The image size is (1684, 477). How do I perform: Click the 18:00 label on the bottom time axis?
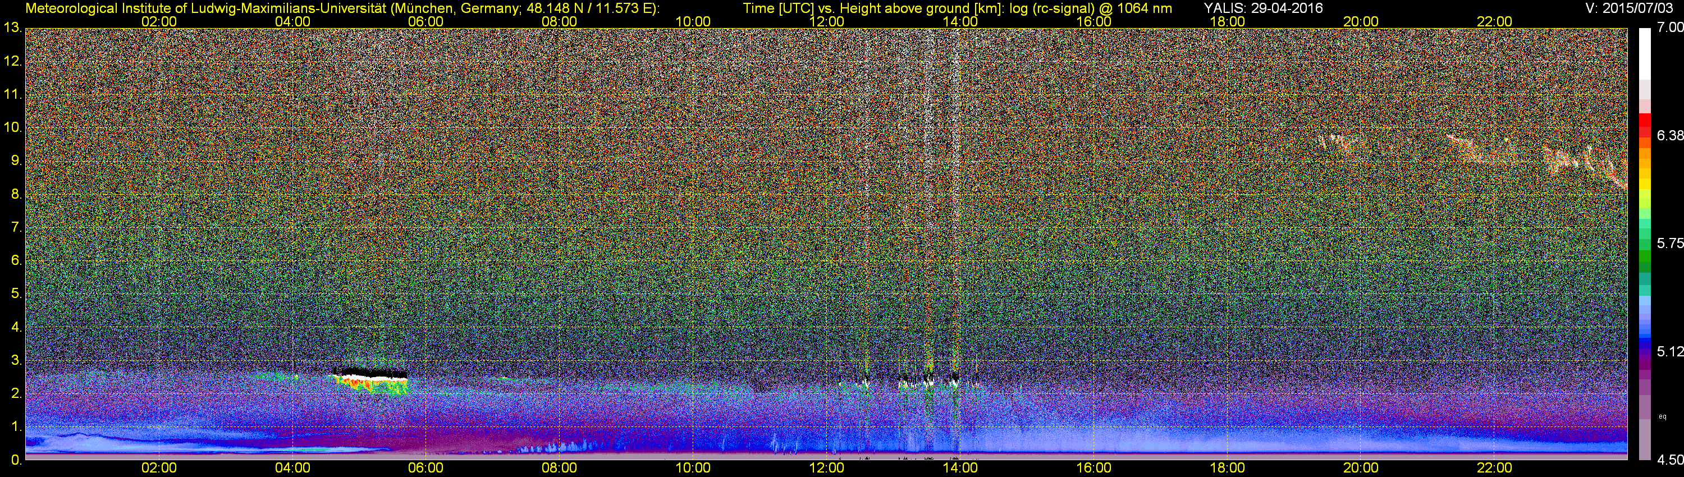coord(1227,468)
